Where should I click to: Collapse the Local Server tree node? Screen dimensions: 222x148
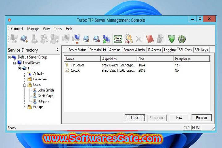(x=14, y=63)
